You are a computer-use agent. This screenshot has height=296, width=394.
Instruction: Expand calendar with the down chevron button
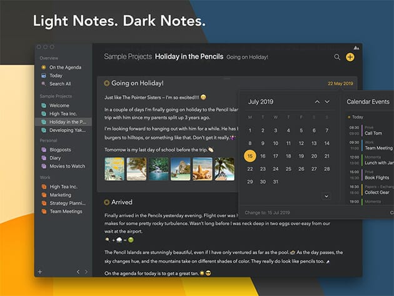326,196
